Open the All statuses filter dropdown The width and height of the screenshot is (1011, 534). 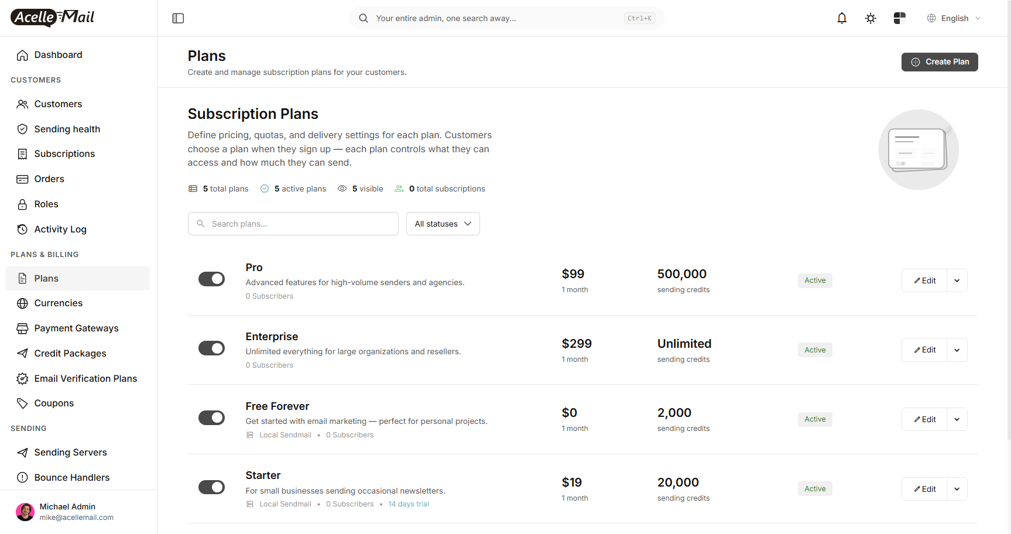point(443,224)
